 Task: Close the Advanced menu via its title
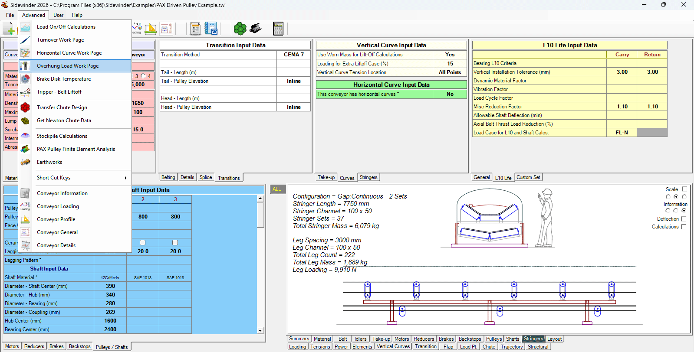33,15
